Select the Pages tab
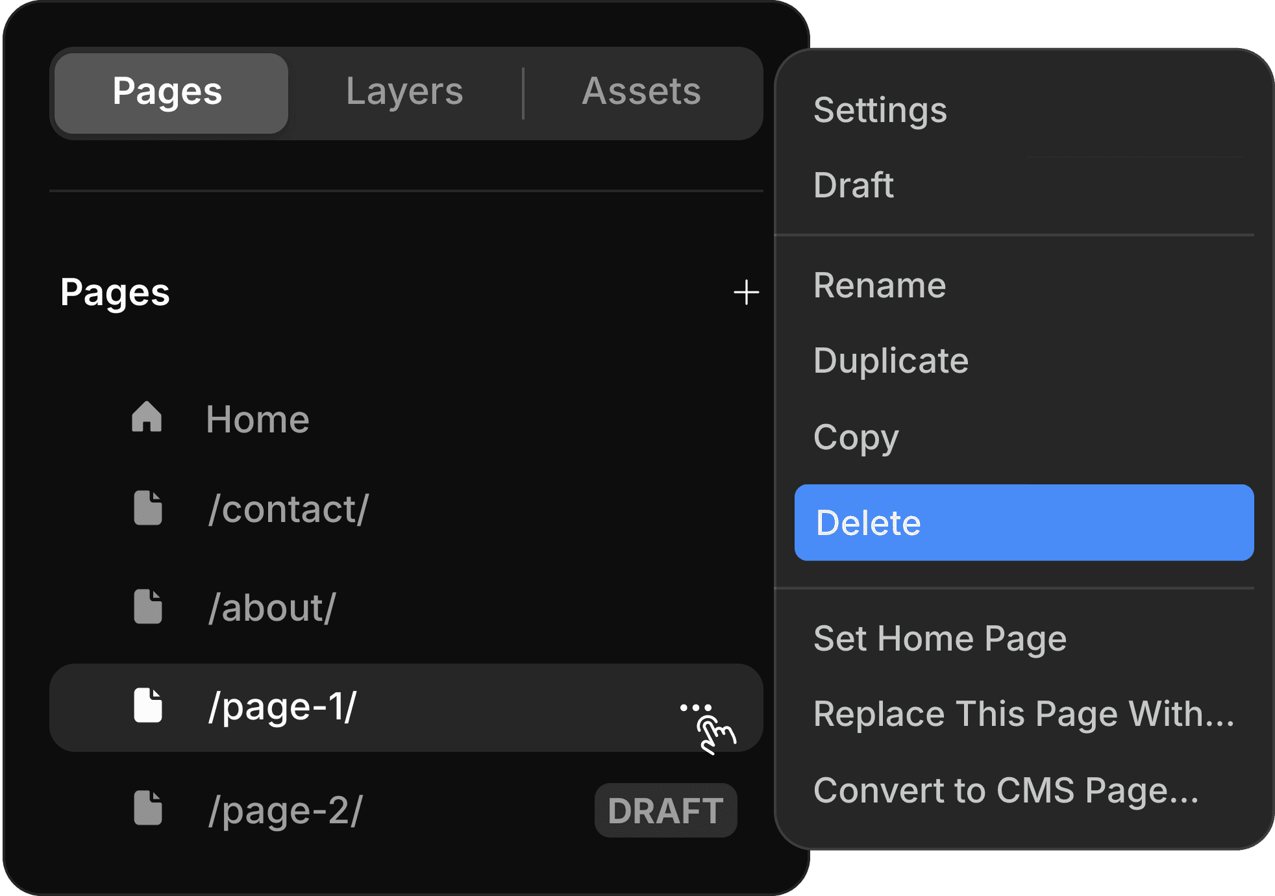Image resolution: width=1275 pixels, height=896 pixels. point(167,91)
